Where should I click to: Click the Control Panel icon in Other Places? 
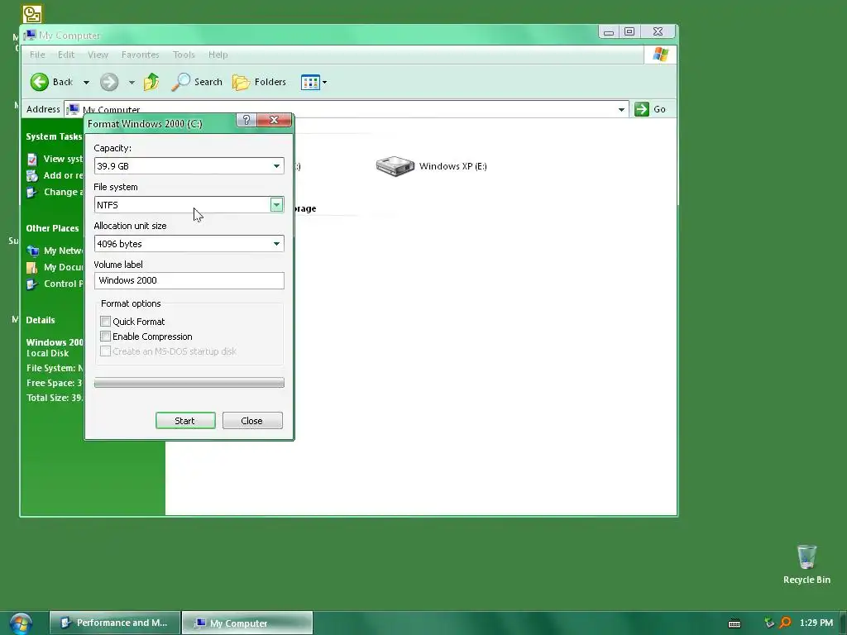pos(32,284)
